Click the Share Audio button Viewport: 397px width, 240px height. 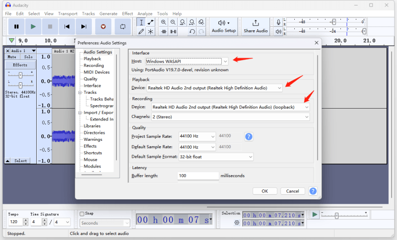click(256, 27)
